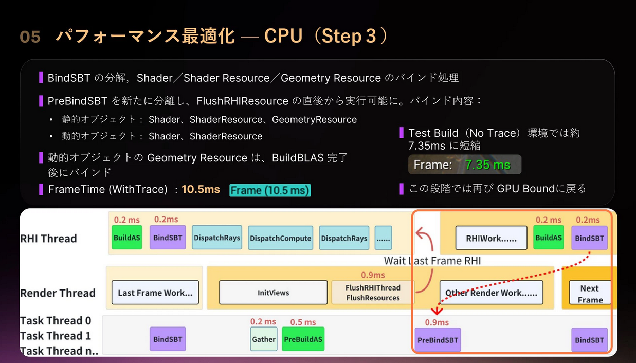Click the Frame: 7.35 ms readout

point(464,165)
